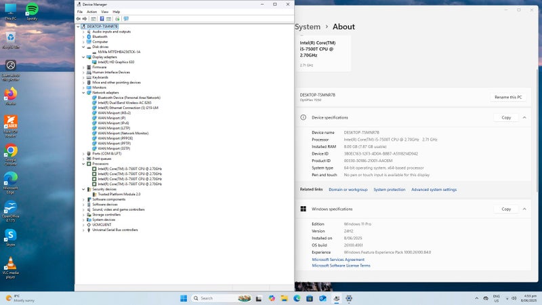Open Spotify from the desktop
542x305 pixels.
pos(32,12)
